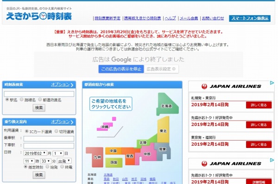
Task: Open 乗り換え案内 オプション link
Action: [60, 122]
